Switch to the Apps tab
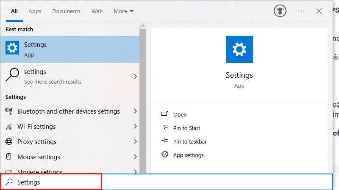The height and width of the screenshot is (190, 339). 35,11
